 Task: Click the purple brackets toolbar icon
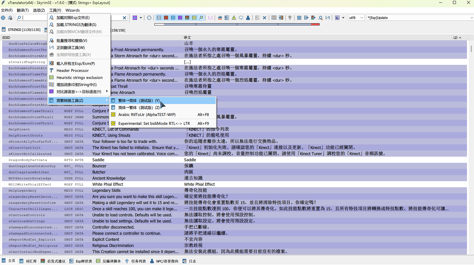(210, 18)
